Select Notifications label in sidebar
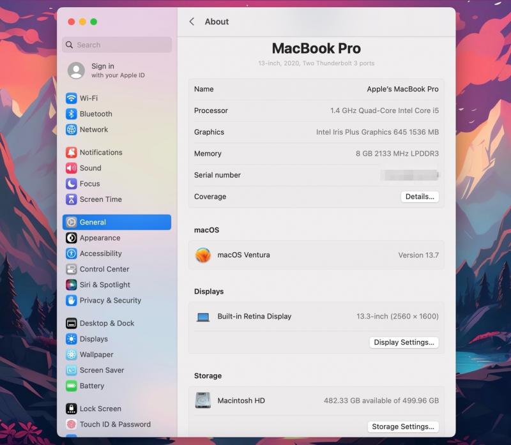 (x=101, y=152)
